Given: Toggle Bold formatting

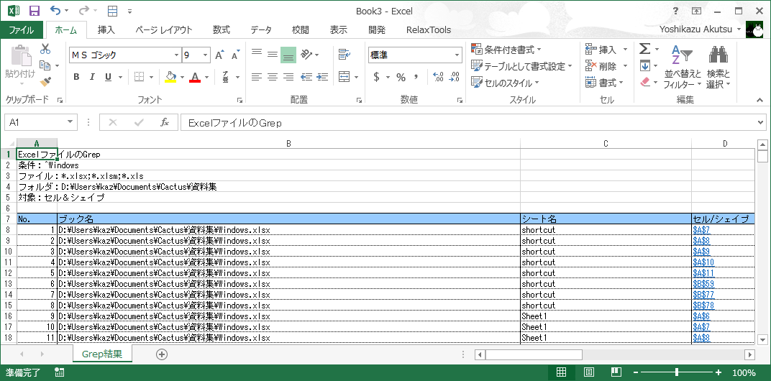Looking at the screenshot, I should pyautogui.click(x=76, y=77).
